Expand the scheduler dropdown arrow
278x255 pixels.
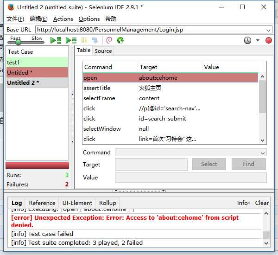click(258, 40)
